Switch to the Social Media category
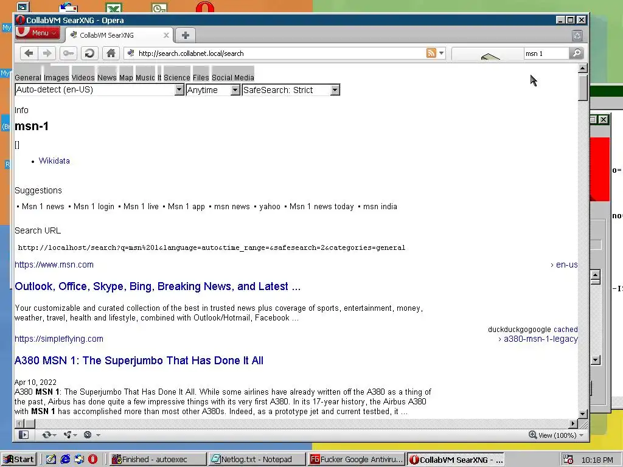Screen dimensions: 623x467 click(233, 77)
